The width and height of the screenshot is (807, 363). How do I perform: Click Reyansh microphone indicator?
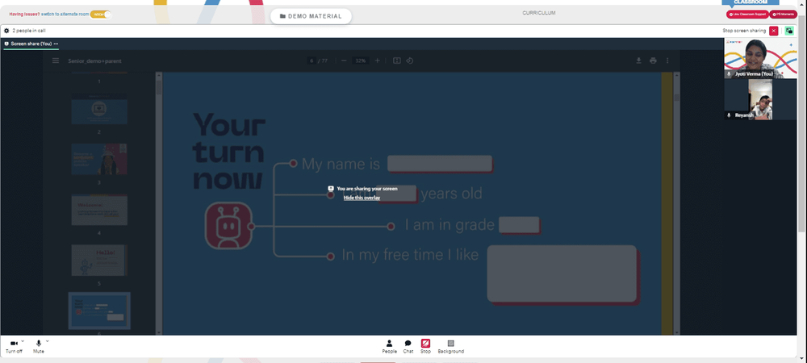(x=729, y=115)
